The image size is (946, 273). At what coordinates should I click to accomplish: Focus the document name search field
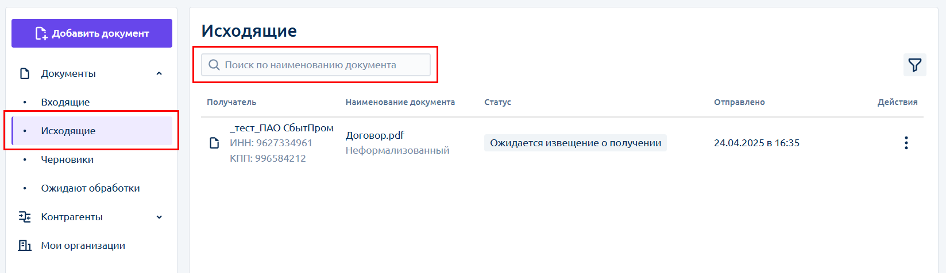click(322, 65)
